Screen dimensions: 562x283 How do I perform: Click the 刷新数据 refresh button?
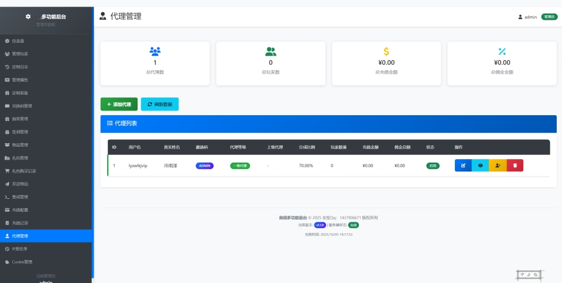pos(160,104)
